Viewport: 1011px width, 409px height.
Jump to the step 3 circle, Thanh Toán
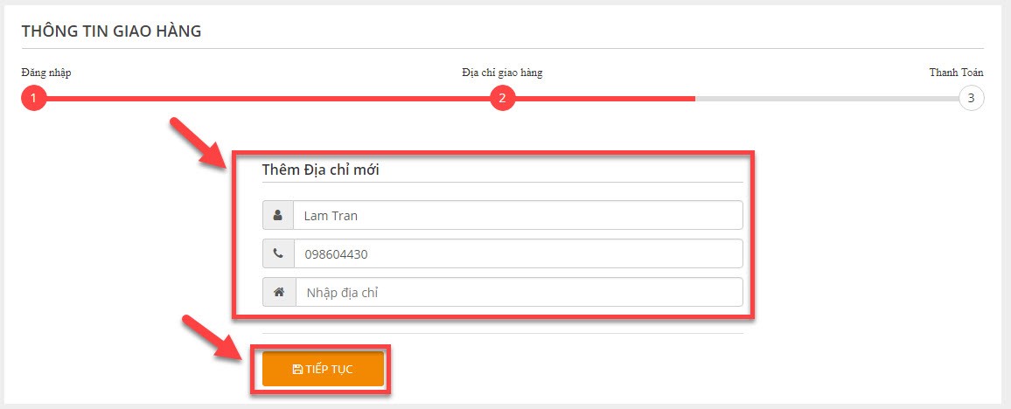[x=971, y=99]
